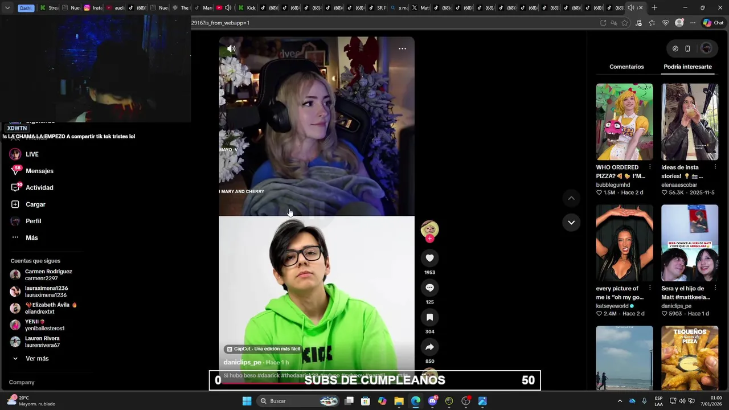The height and width of the screenshot is (410, 729).
Task: Click the TikTok coin icon at top right
Action: coord(675,48)
